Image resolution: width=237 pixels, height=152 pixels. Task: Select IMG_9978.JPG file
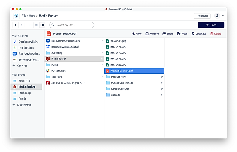[134, 59]
